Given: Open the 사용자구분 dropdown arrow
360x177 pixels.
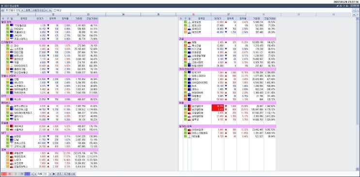Looking at the screenshot, I should (x=46, y=10).
